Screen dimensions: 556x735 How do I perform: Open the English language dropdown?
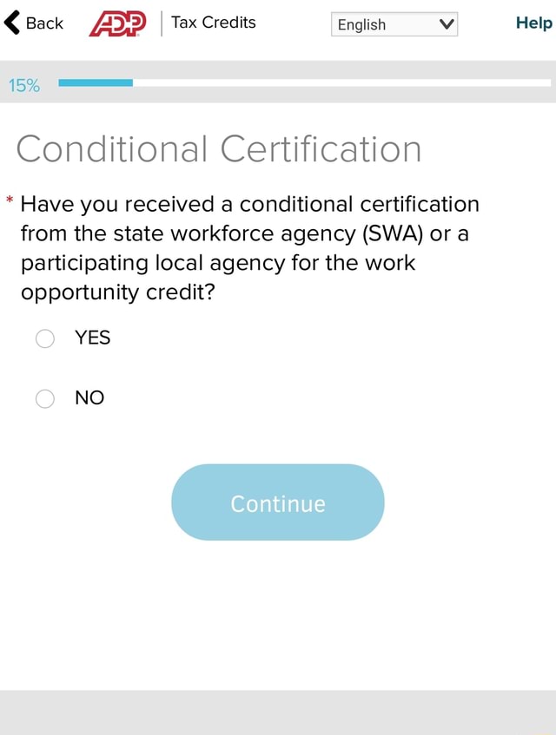pos(394,24)
